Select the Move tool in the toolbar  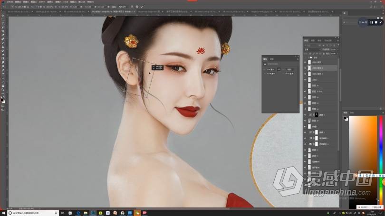(x=3, y=16)
